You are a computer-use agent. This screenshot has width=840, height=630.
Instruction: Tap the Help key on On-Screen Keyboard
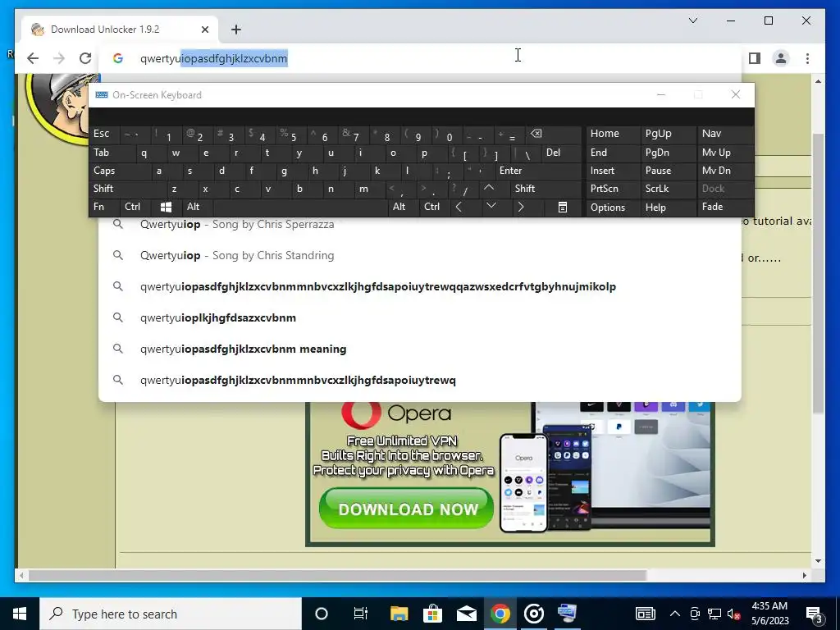tap(668, 208)
